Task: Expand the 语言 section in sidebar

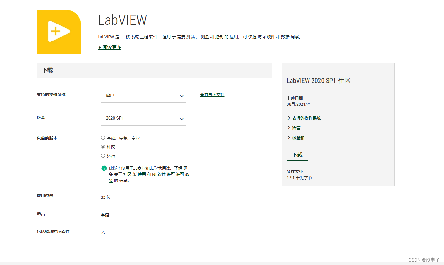Action: click(x=296, y=128)
